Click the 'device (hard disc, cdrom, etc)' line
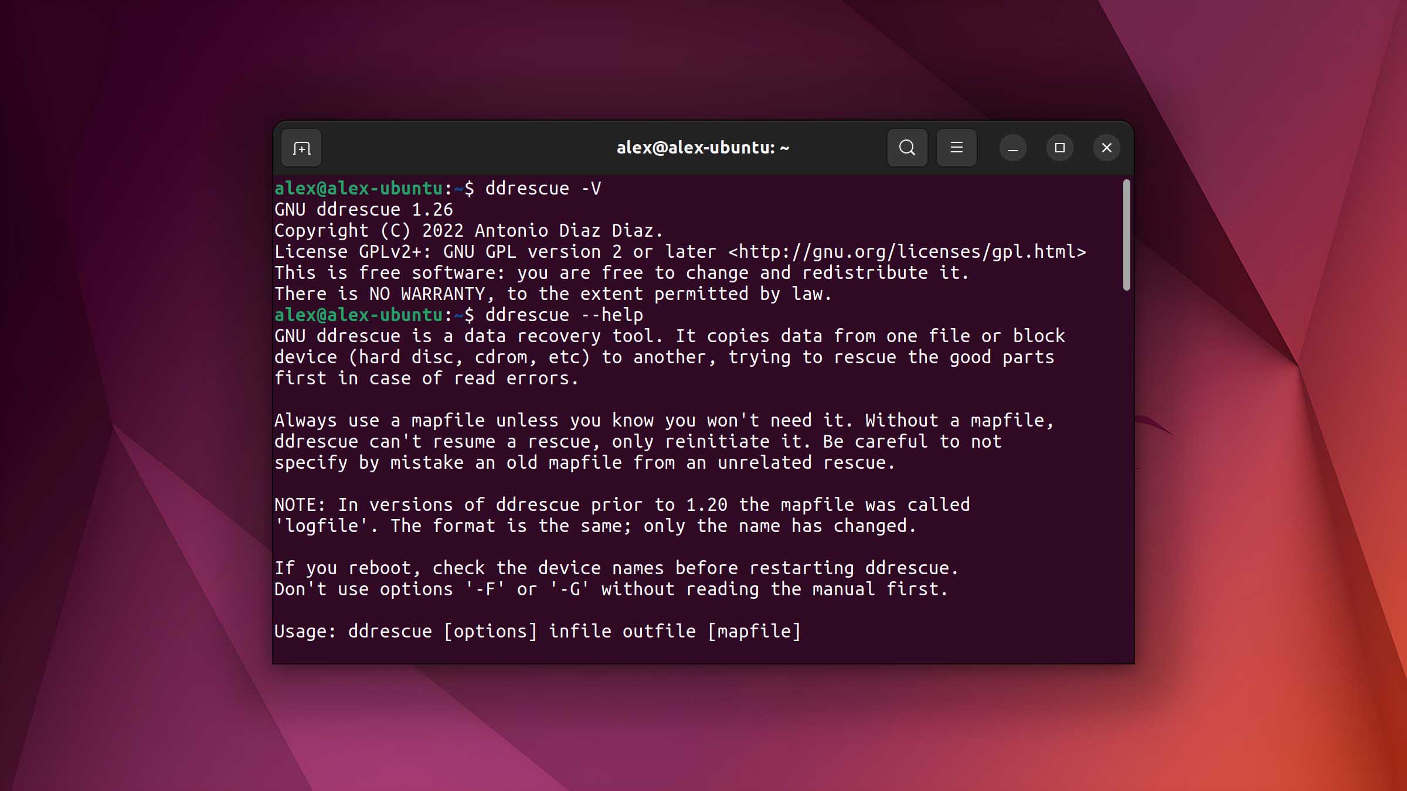Viewport: 1407px width, 791px height. [664, 357]
